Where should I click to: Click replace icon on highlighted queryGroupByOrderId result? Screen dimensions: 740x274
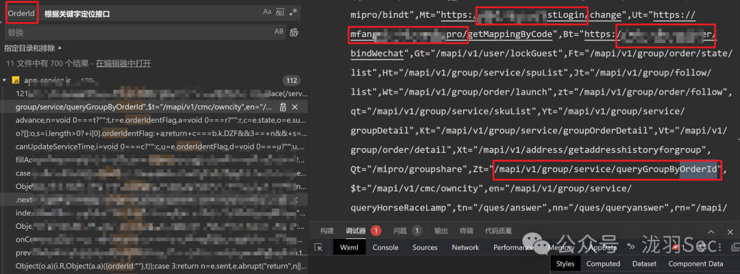point(283,107)
